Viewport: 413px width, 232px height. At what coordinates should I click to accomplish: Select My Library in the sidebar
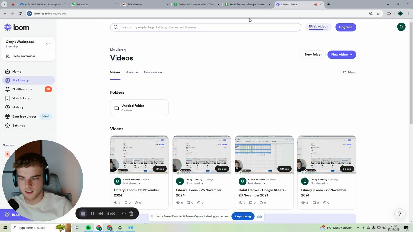point(28,80)
